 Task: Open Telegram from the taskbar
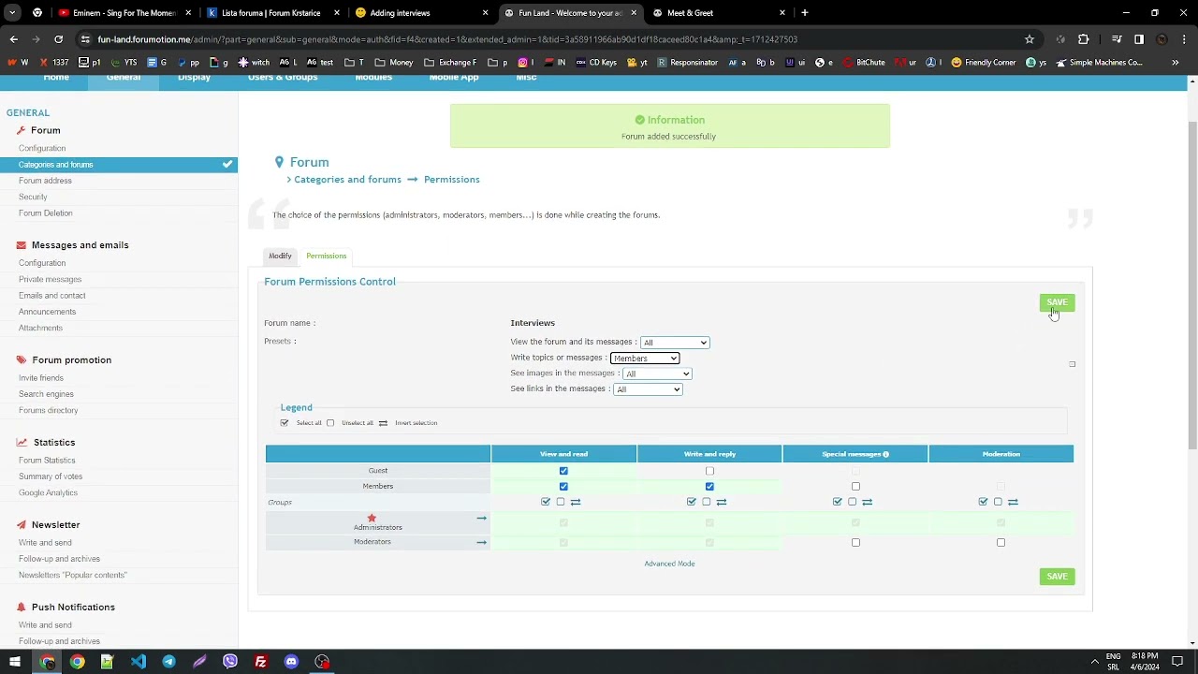click(x=168, y=662)
